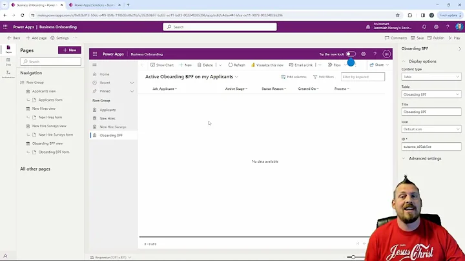
Task: Open the preview app help icon
Action: click(x=375, y=54)
